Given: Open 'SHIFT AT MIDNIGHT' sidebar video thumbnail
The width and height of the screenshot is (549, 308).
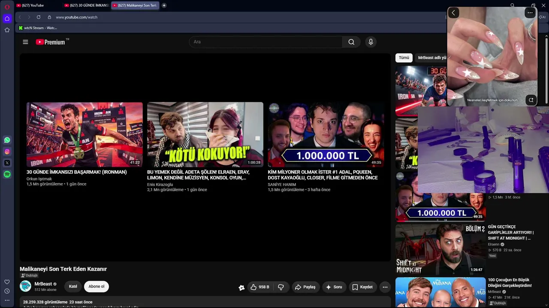Looking at the screenshot, I should pyautogui.click(x=440, y=249).
